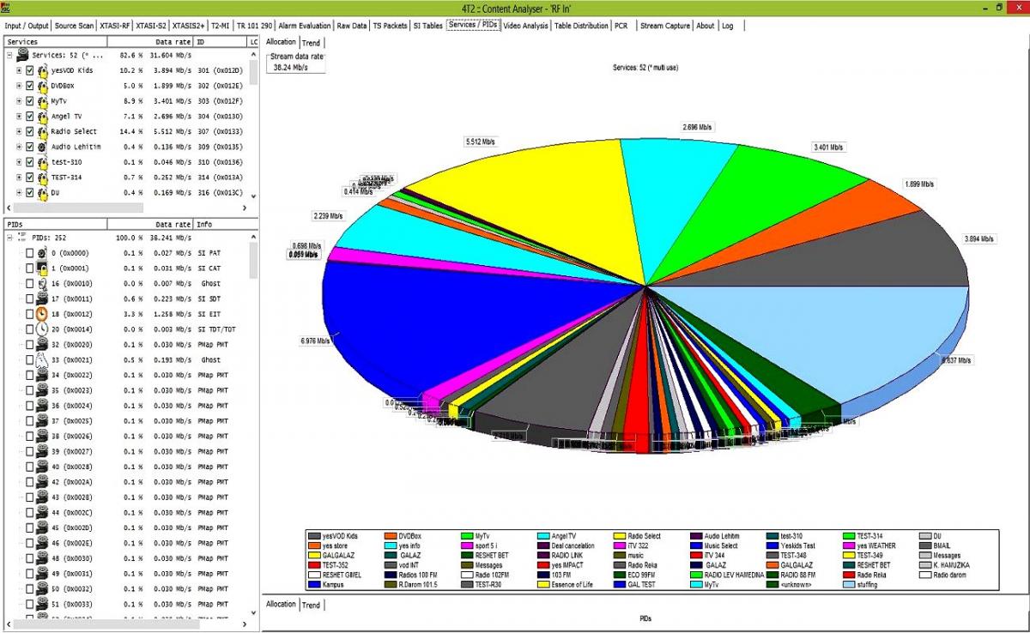The width and height of the screenshot is (1030, 633).
Task: Click the bottom Allocation tab below legend
Action: point(281,605)
